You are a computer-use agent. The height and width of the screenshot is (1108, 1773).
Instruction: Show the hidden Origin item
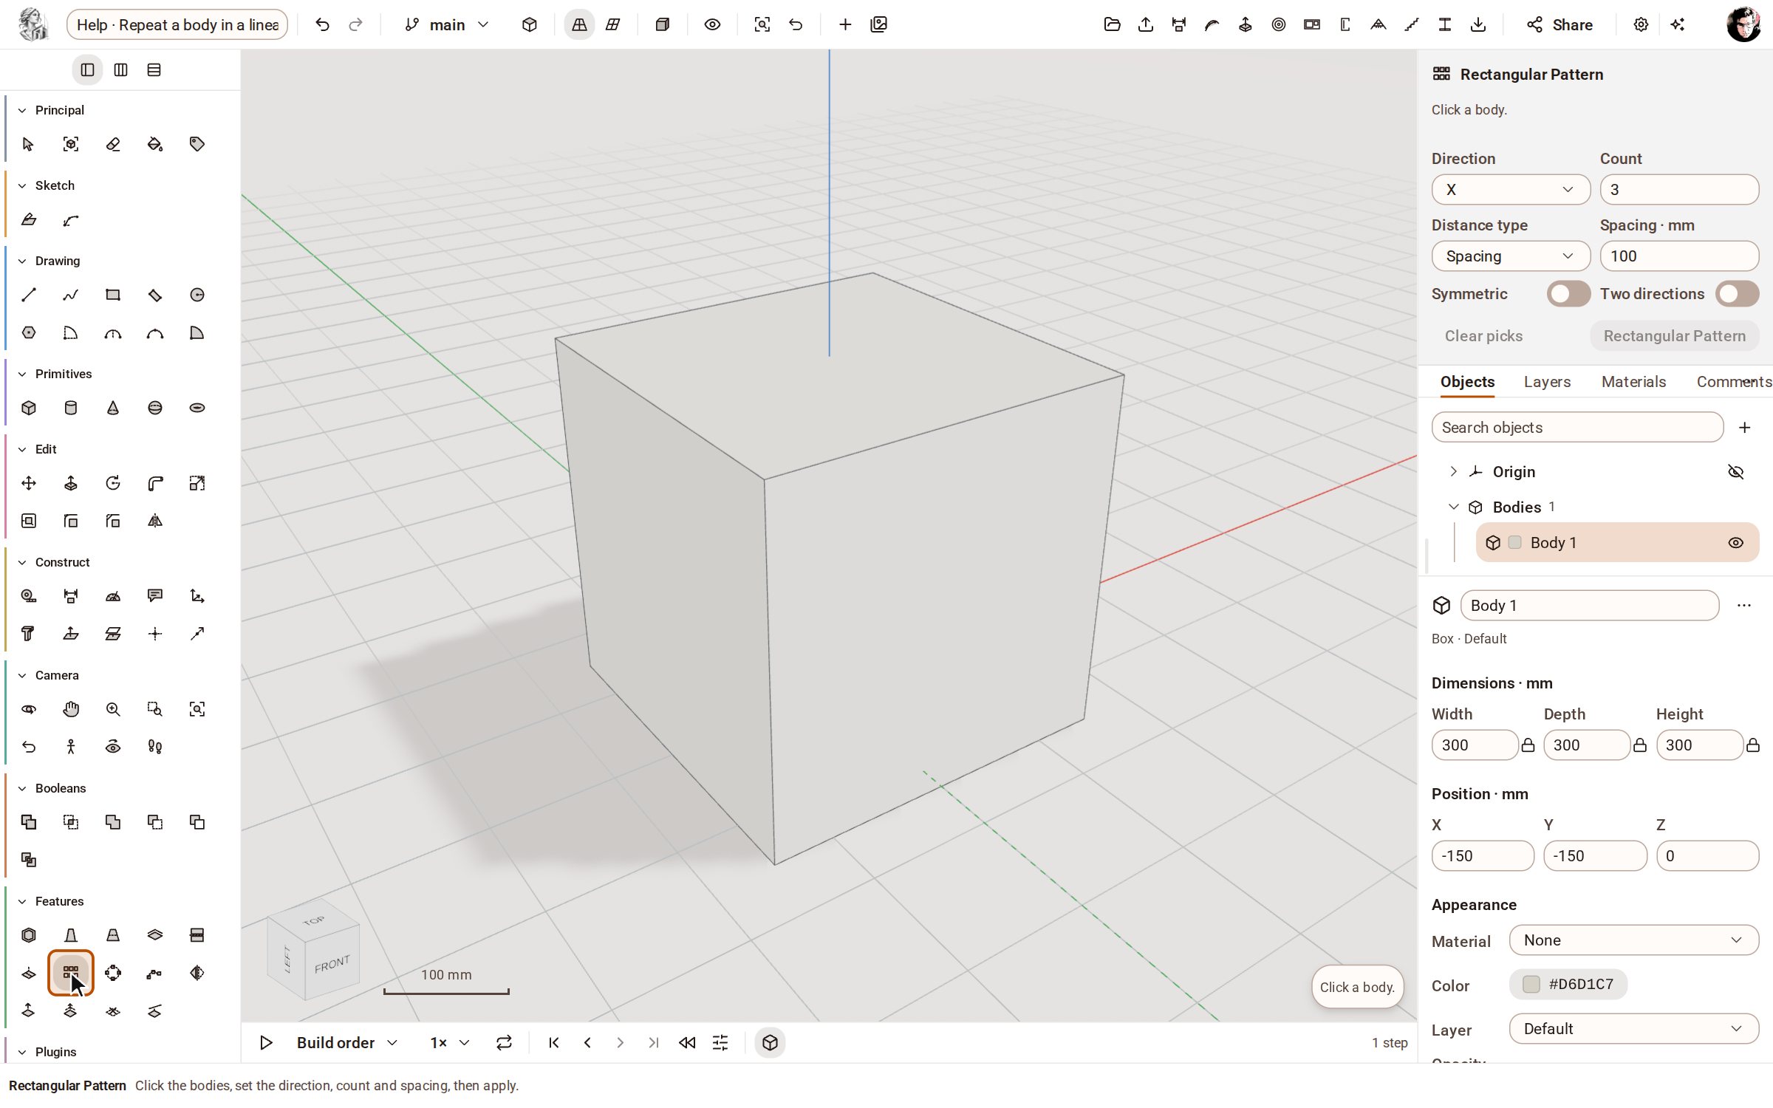pos(1735,471)
